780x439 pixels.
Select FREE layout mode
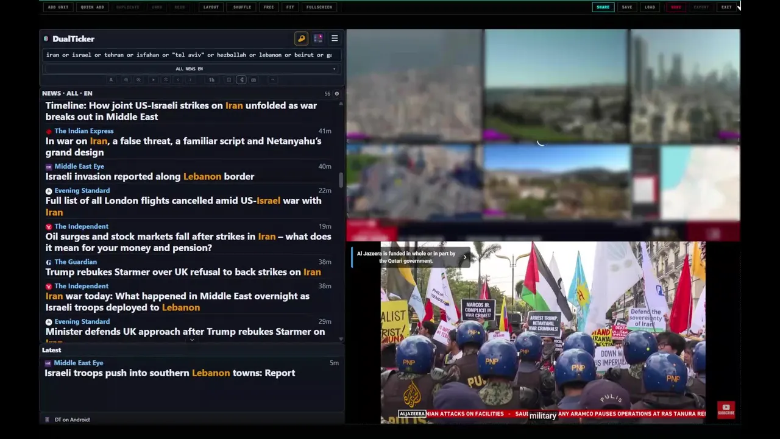pos(269,7)
